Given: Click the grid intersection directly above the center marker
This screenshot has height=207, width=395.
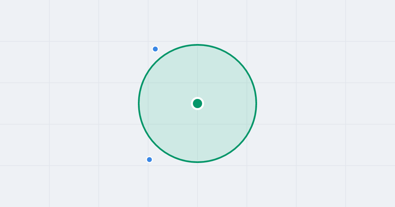Looking at the screenshot, I should [x=197, y=83].
